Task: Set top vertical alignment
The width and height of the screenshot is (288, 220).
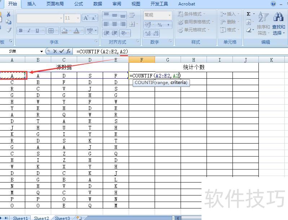Action: 106,15
